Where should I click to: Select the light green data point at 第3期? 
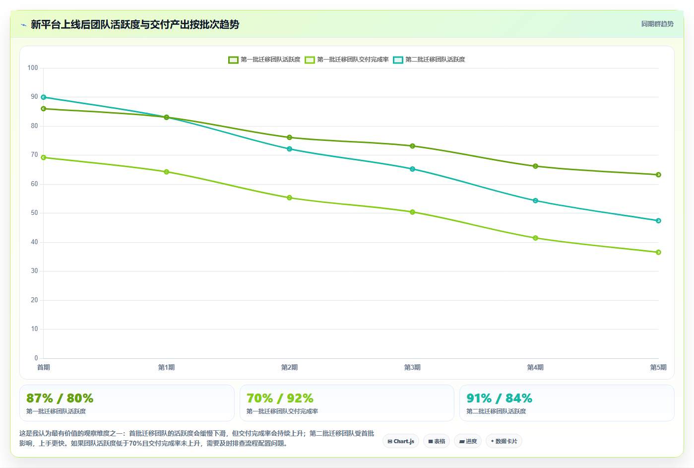coord(413,212)
